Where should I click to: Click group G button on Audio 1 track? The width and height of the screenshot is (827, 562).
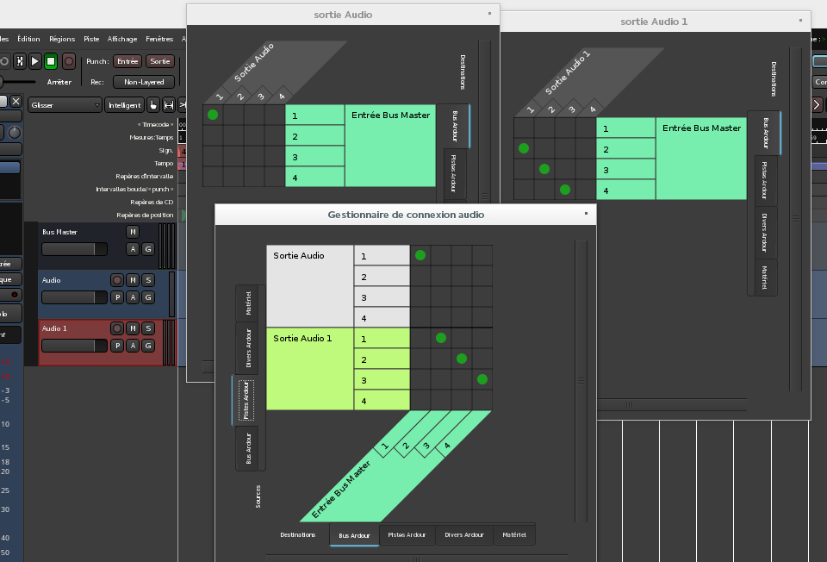(148, 346)
